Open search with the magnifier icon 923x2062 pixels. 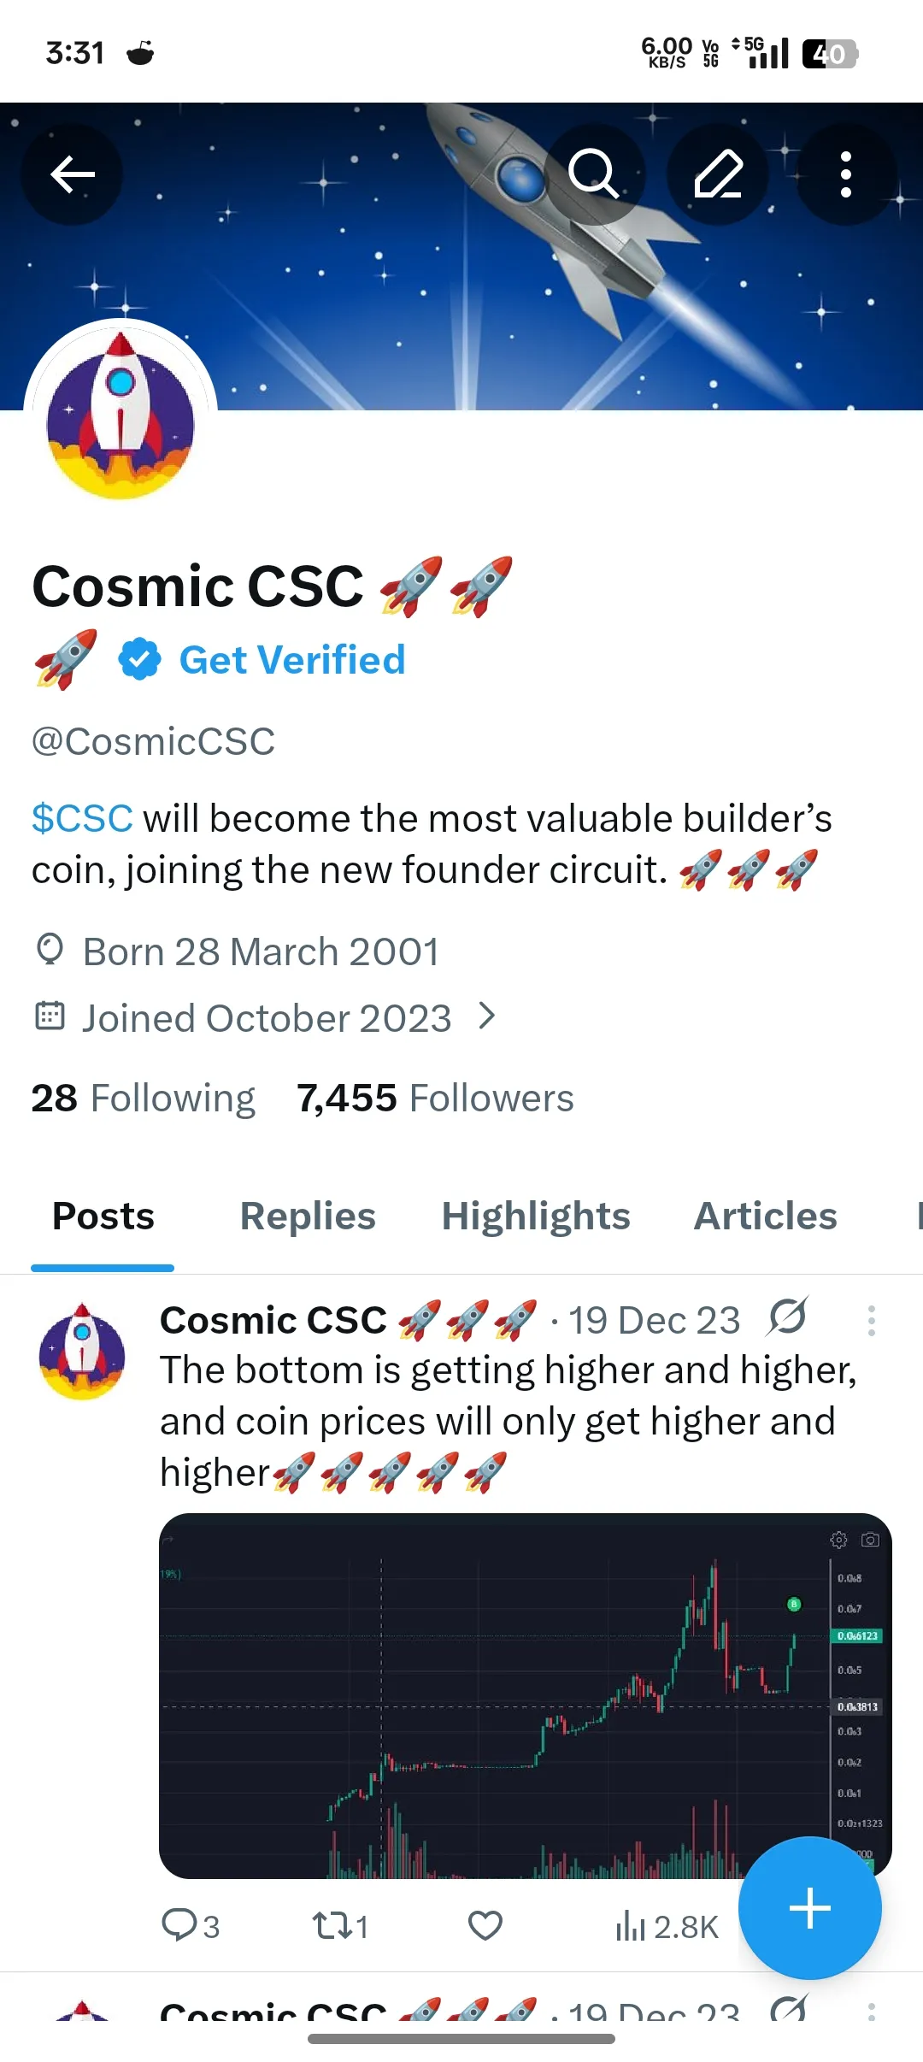[593, 174]
